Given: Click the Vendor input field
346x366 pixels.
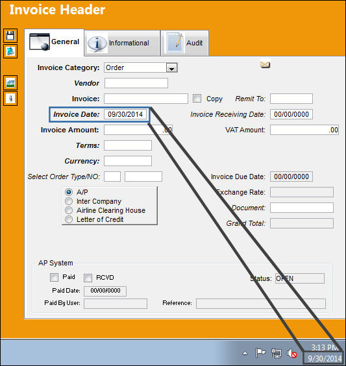Looking at the screenshot, I should 136,83.
